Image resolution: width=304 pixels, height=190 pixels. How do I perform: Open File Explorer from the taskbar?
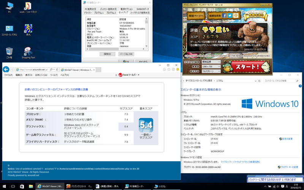click(x=31, y=186)
